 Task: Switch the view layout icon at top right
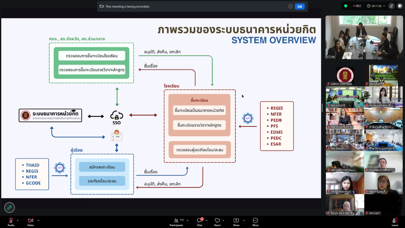point(400,6)
